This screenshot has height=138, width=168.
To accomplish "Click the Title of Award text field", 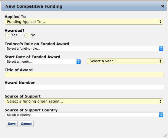I will click(84, 75).
